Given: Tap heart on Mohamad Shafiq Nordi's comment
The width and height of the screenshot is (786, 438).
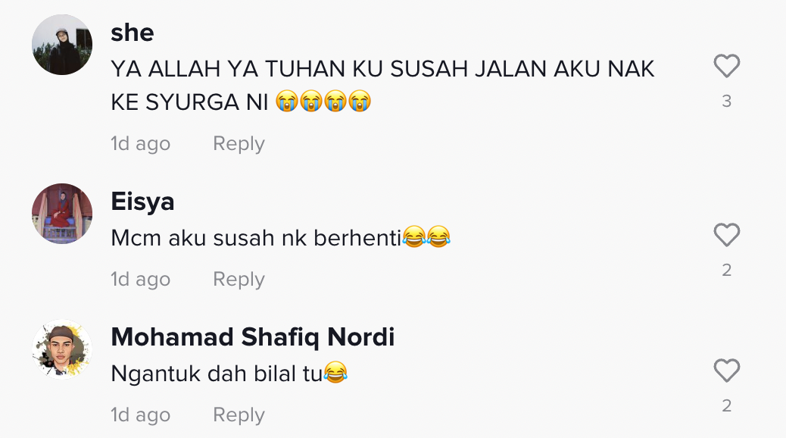Looking at the screenshot, I should coord(726,371).
